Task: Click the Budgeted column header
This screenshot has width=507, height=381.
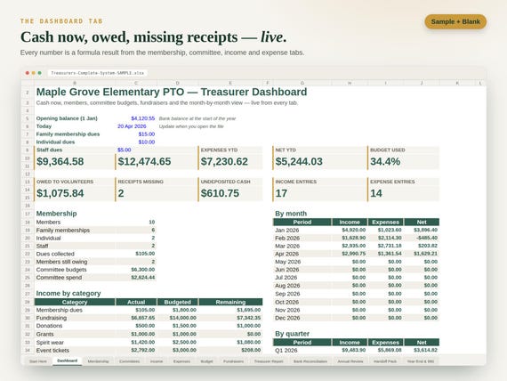Action: point(178,302)
